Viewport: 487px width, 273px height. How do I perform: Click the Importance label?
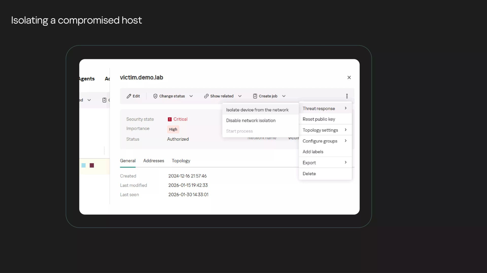click(138, 128)
